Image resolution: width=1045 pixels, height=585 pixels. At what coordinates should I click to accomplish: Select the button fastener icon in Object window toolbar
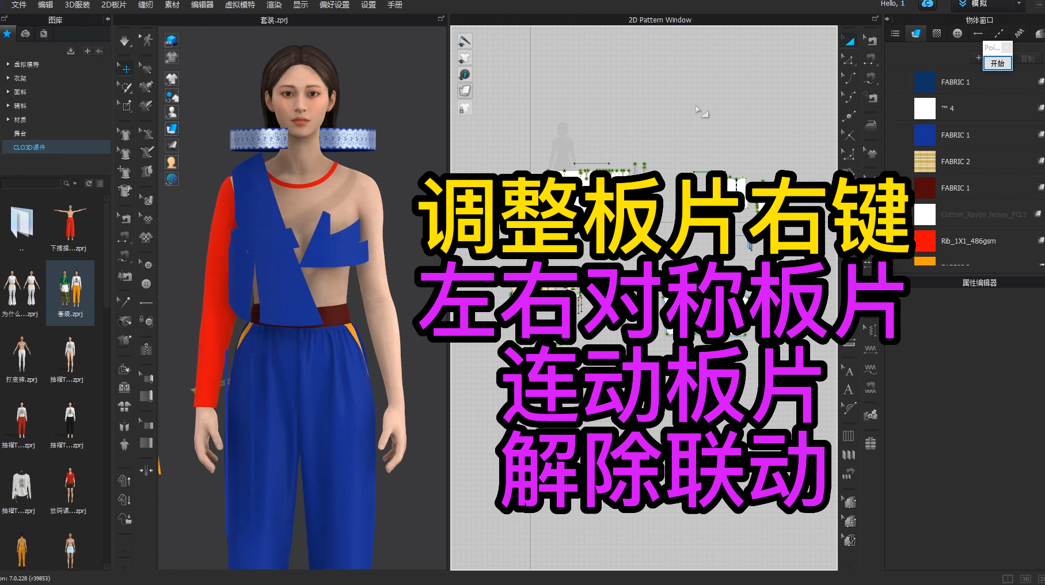[957, 33]
